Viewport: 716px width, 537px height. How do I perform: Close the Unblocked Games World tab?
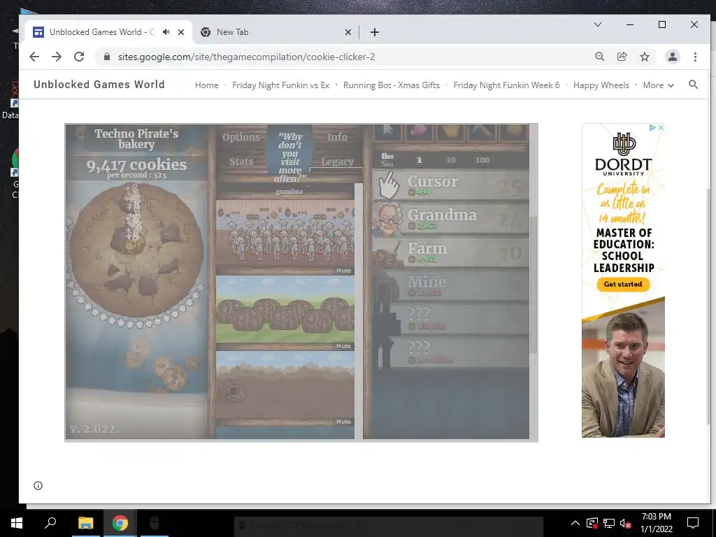[181, 32]
